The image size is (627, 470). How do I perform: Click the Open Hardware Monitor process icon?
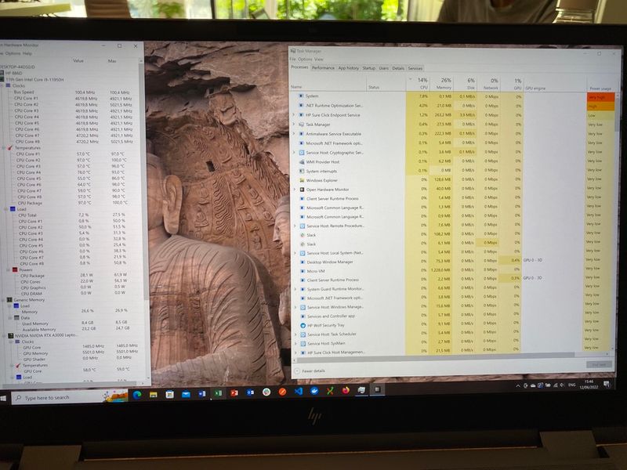(x=302, y=190)
